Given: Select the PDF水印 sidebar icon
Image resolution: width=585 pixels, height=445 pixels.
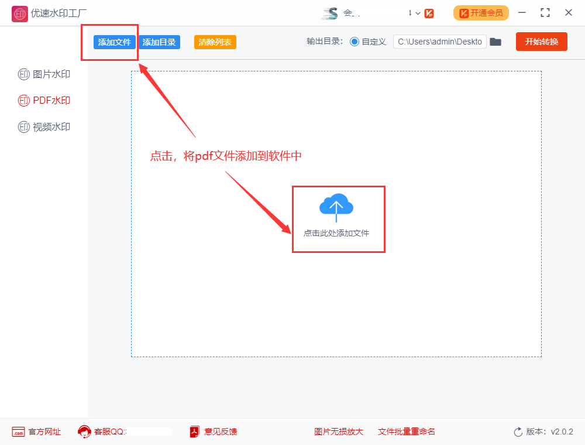Looking at the screenshot, I should tap(23, 100).
